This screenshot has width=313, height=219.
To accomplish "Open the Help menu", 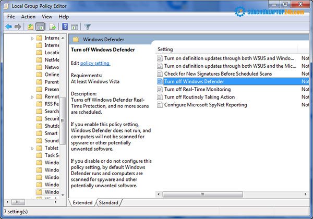I will coord(64,17).
